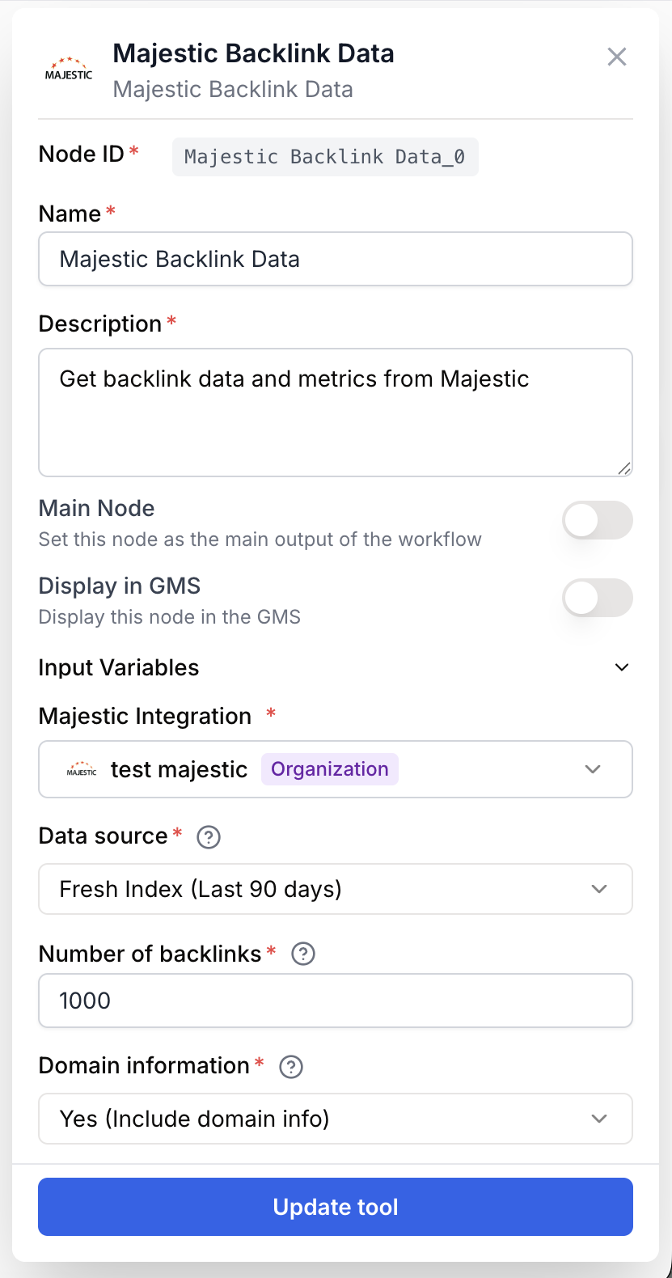Viewport: 672px width, 1278px height.
Task: Open the Data source dropdown
Action: (336, 889)
